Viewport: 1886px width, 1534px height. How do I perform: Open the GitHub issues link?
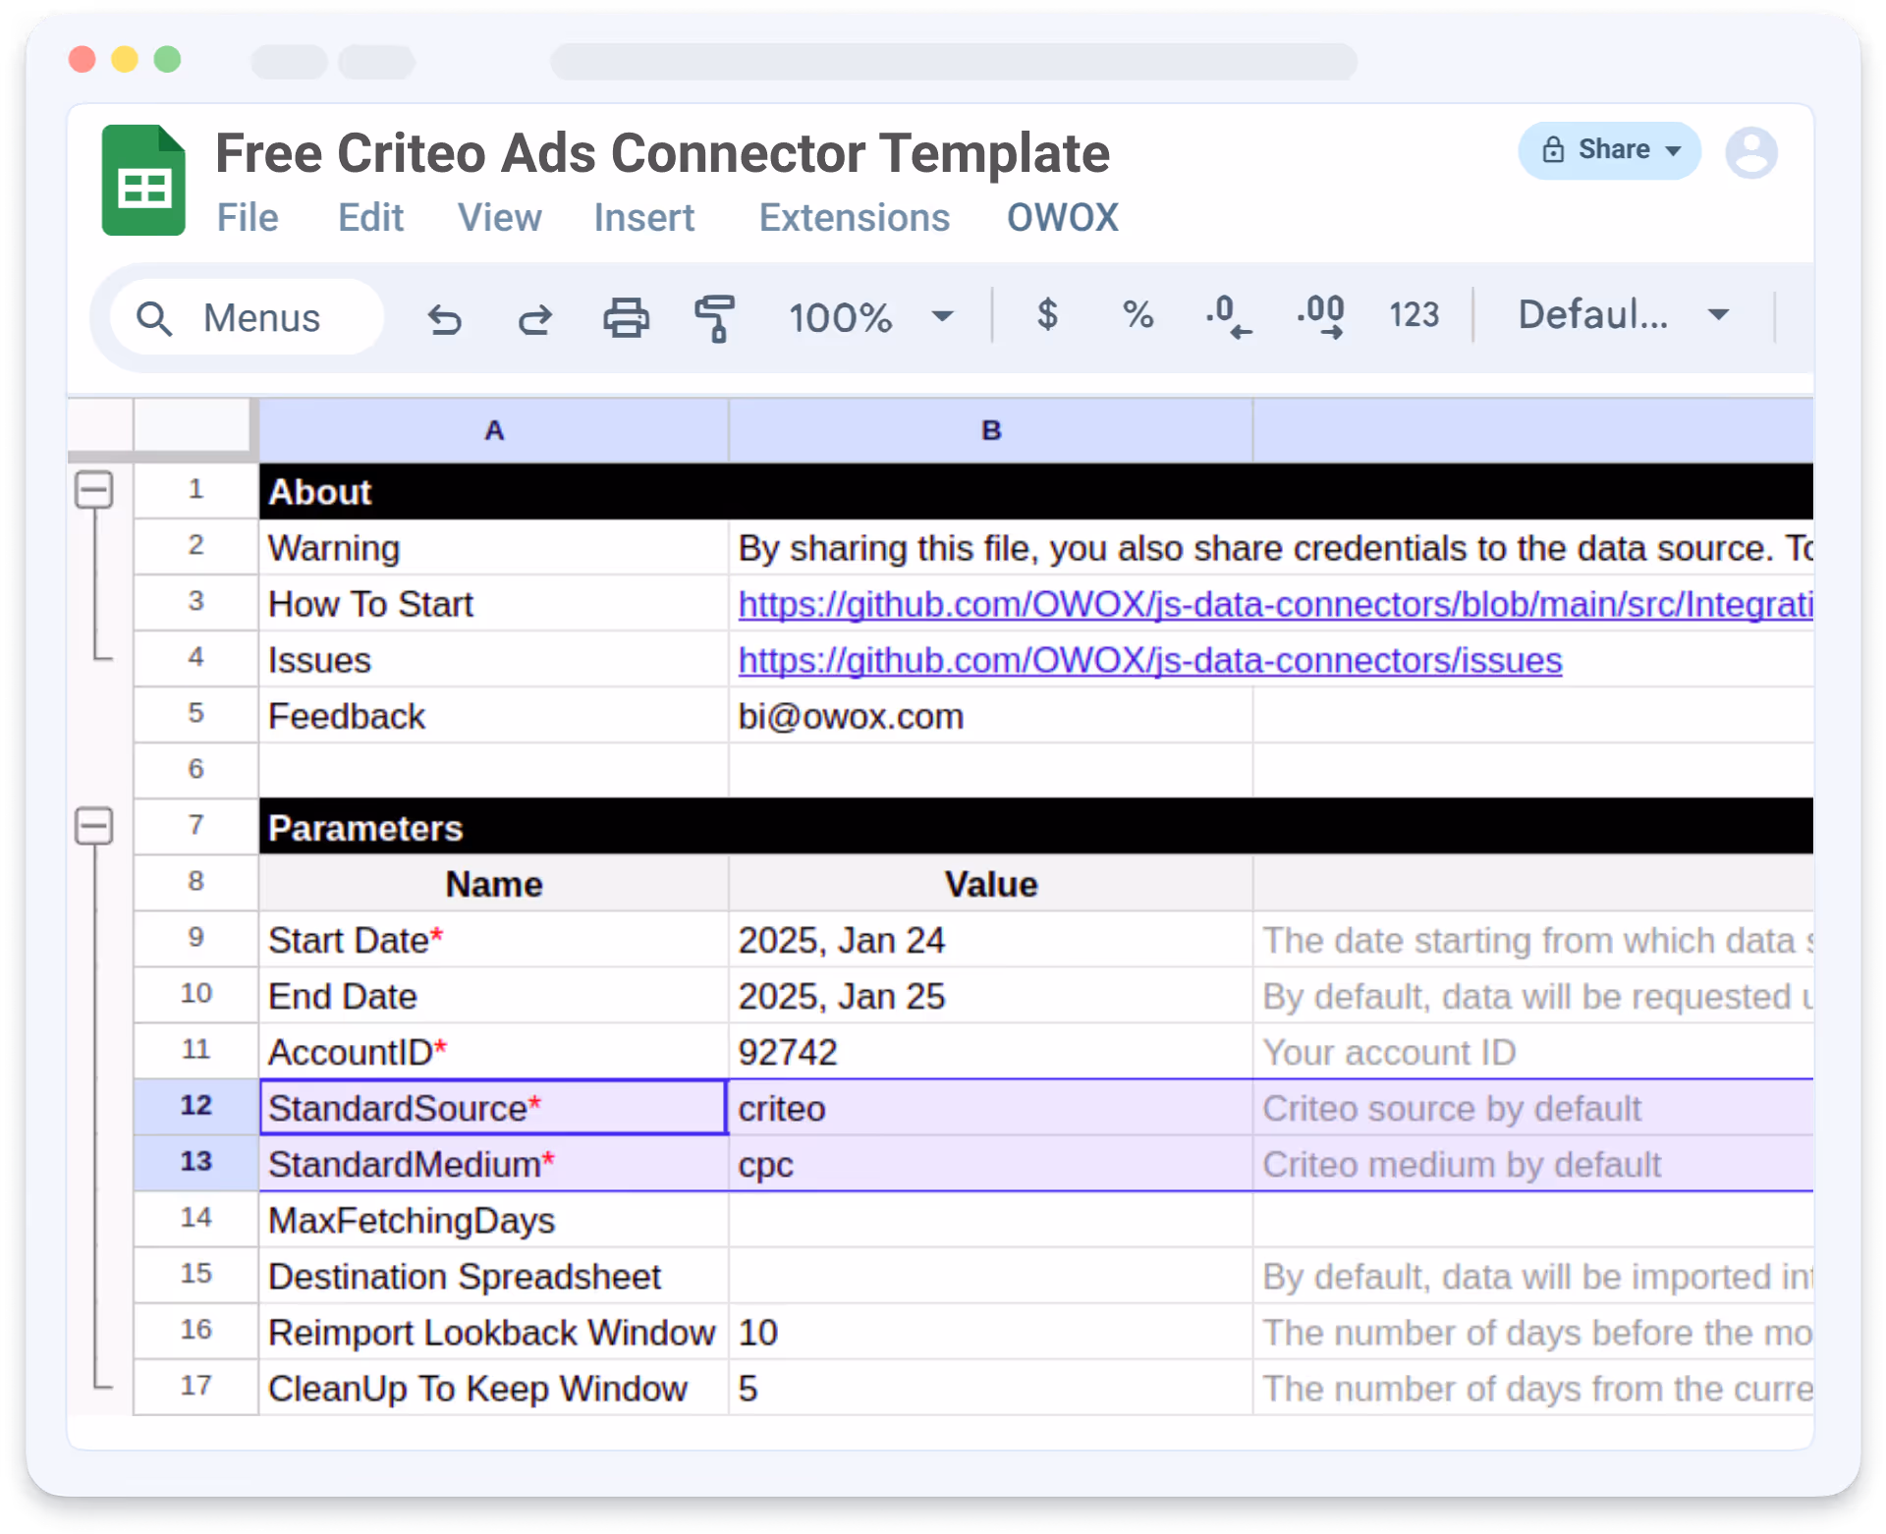[1149, 661]
